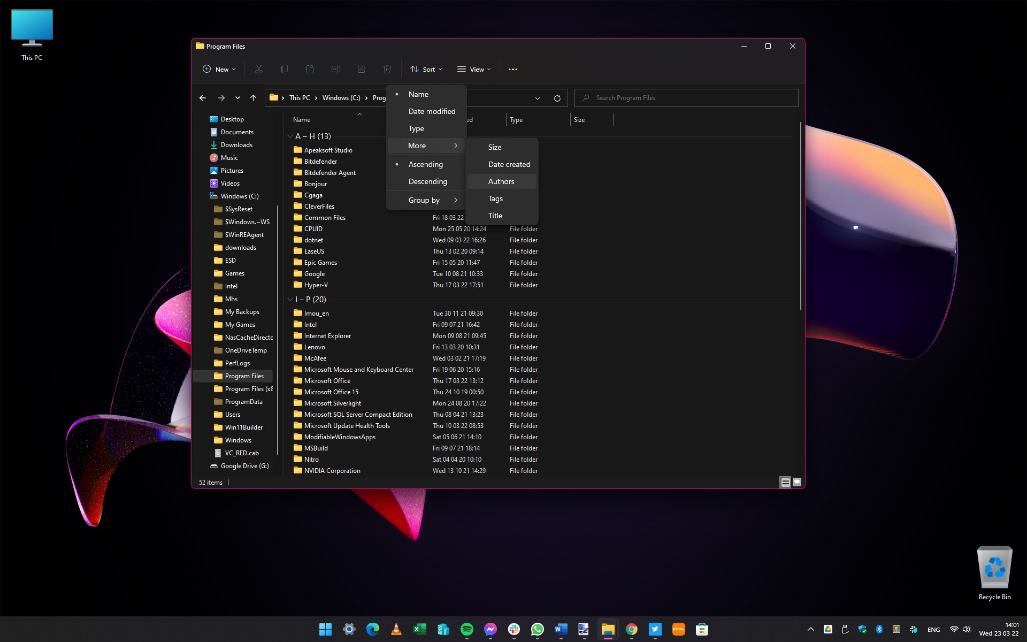Open Spotify from the taskbar
Image resolution: width=1027 pixels, height=642 pixels.
tap(466, 629)
